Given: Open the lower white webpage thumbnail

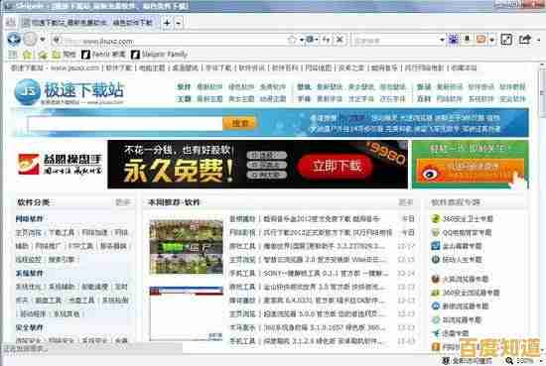Looking at the screenshot, I should pos(186,313).
